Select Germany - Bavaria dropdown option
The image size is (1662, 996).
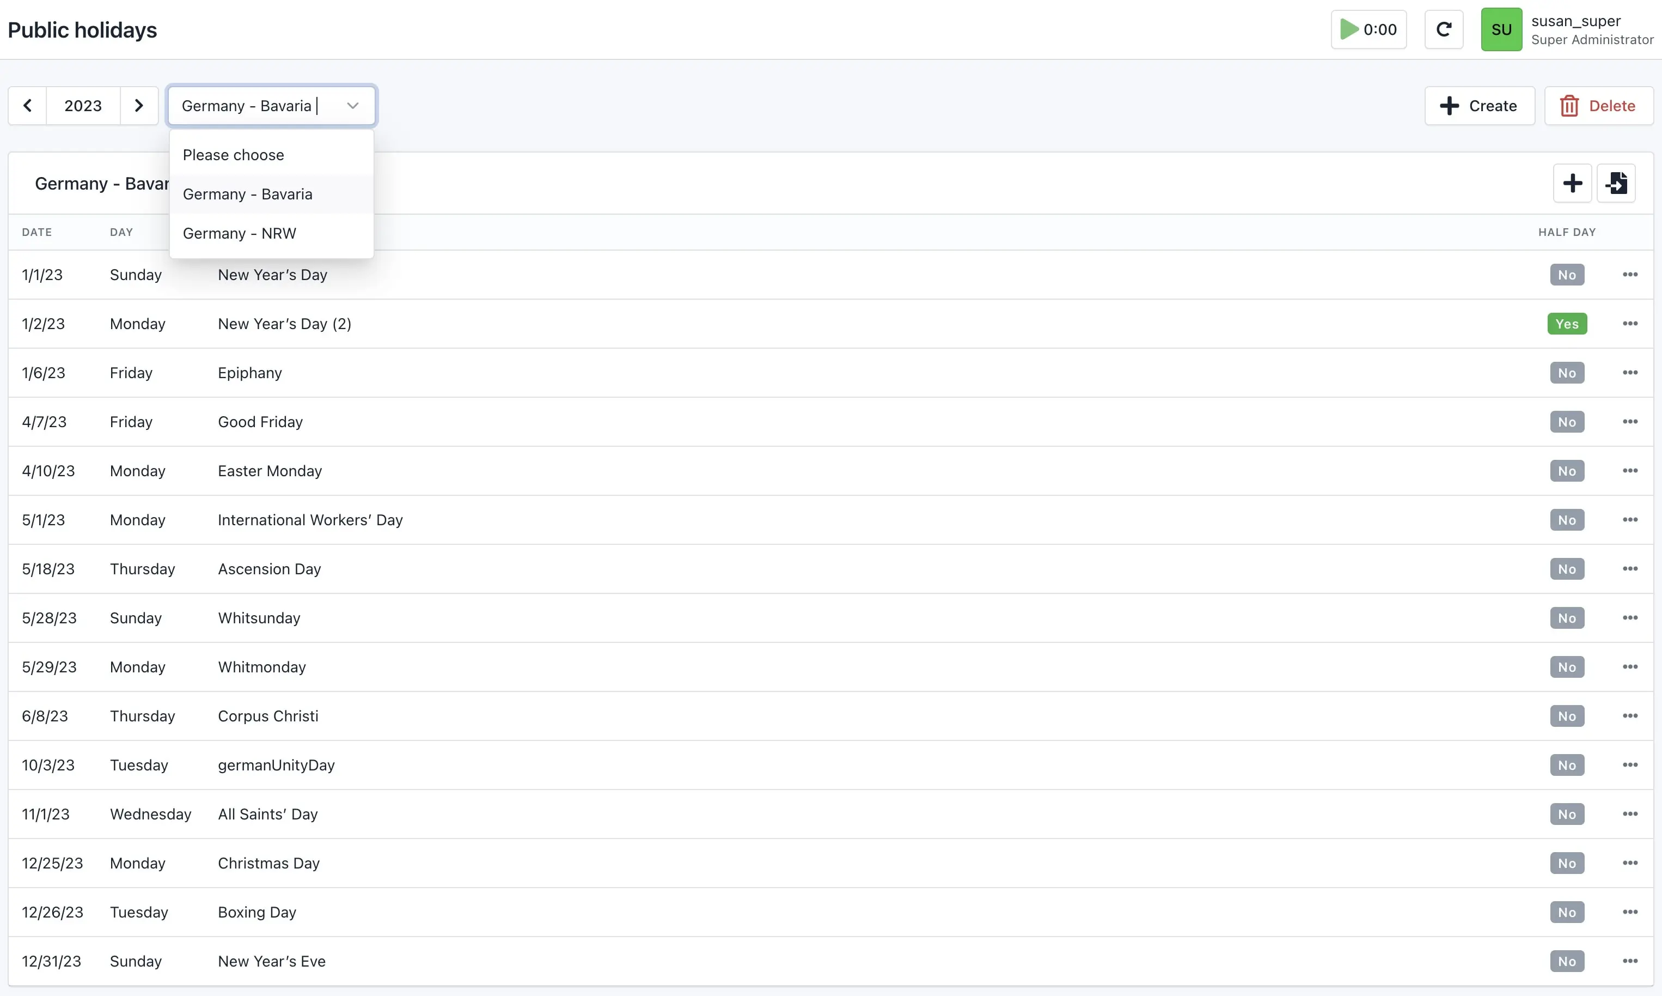[247, 195]
